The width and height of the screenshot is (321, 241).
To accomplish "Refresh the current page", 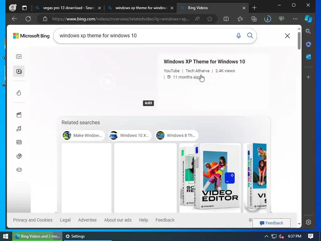I will [x=28, y=19].
